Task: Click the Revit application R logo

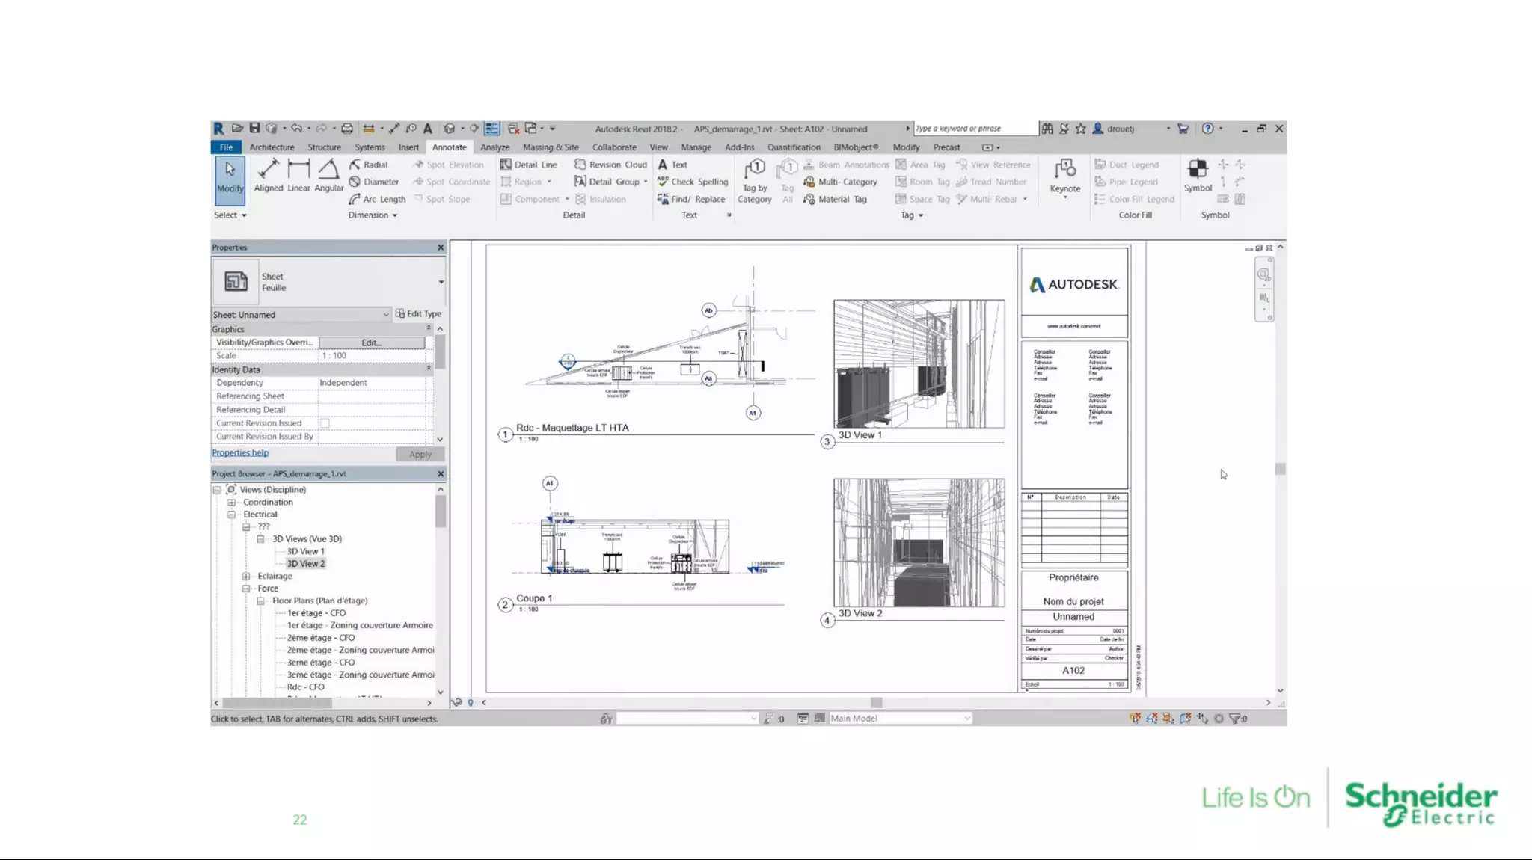Action: [218, 128]
